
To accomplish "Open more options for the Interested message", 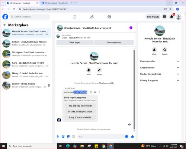I will (x=99, y=92).
